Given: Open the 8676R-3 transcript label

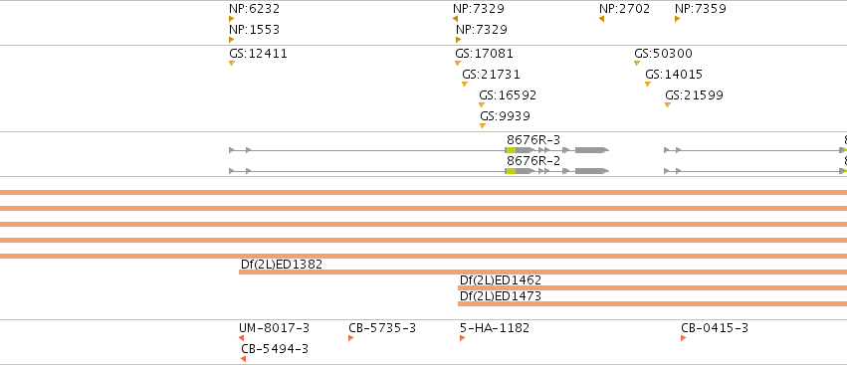Looking at the screenshot, I should [x=533, y=140].
